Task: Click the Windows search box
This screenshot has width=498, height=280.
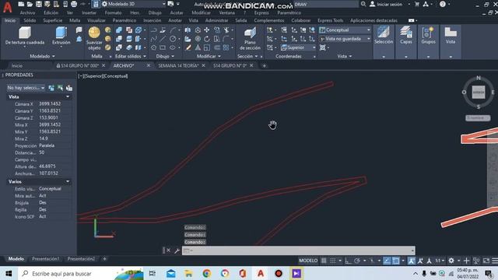Action: pyautogui.click(x=81, y=273)
